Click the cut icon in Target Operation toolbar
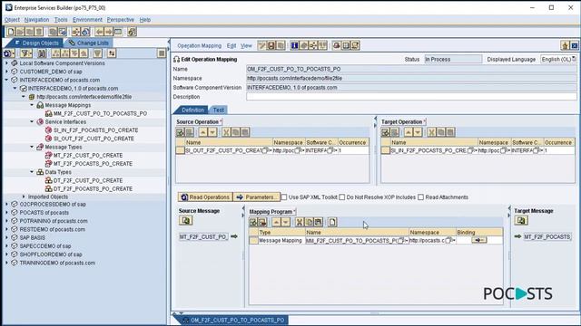 click(431, 132)
